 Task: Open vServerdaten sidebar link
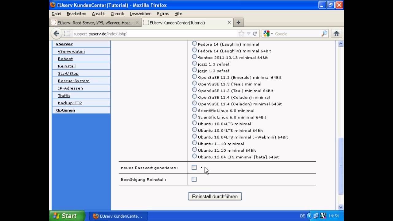71,51
